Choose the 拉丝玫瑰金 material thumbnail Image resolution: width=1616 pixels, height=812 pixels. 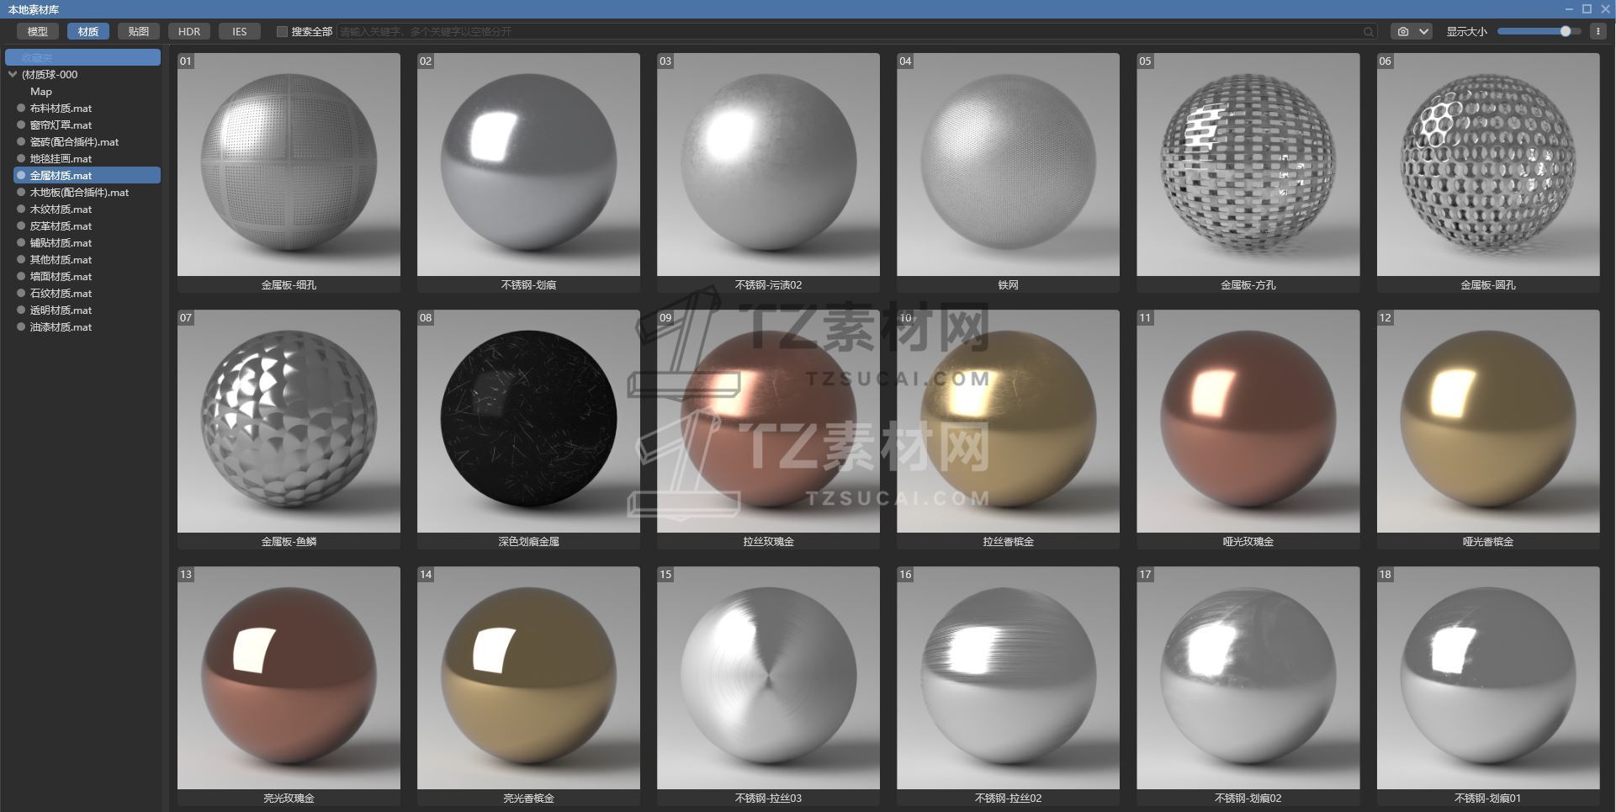click(x=768, y=422)
